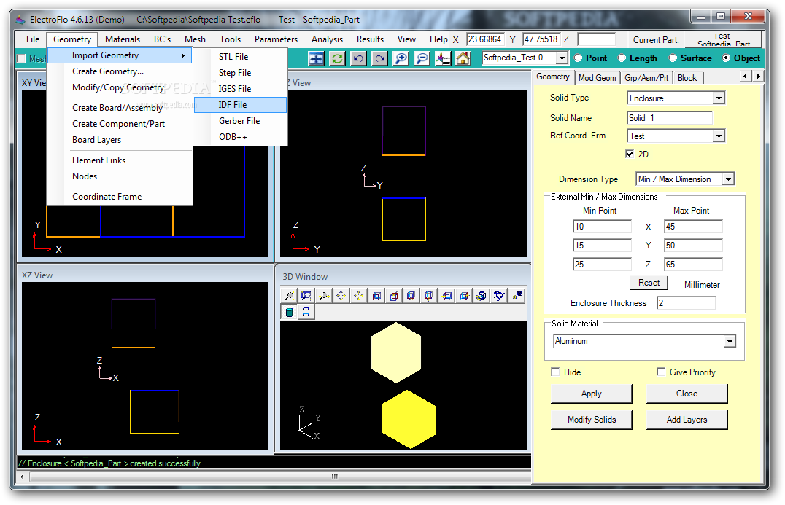Image resolution: width=785 pixels, height=505 pixels.
Task: Click the empty Z coordinate field in menu bar
Action: (x=596, y=39)
